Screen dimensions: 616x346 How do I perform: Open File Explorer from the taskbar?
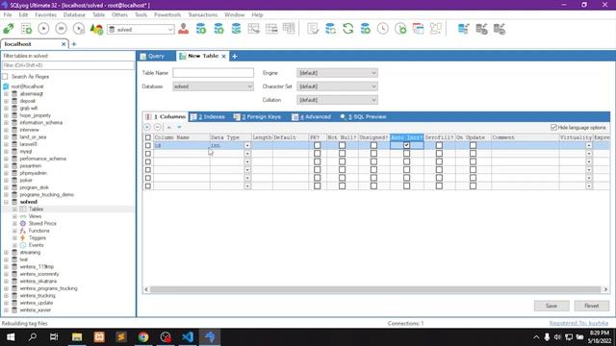(x=77, y=337)
